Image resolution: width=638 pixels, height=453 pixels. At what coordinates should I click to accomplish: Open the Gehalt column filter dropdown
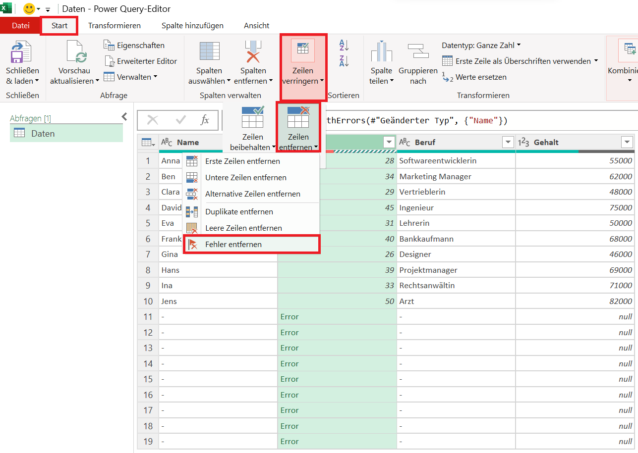(x=626, y=143)
